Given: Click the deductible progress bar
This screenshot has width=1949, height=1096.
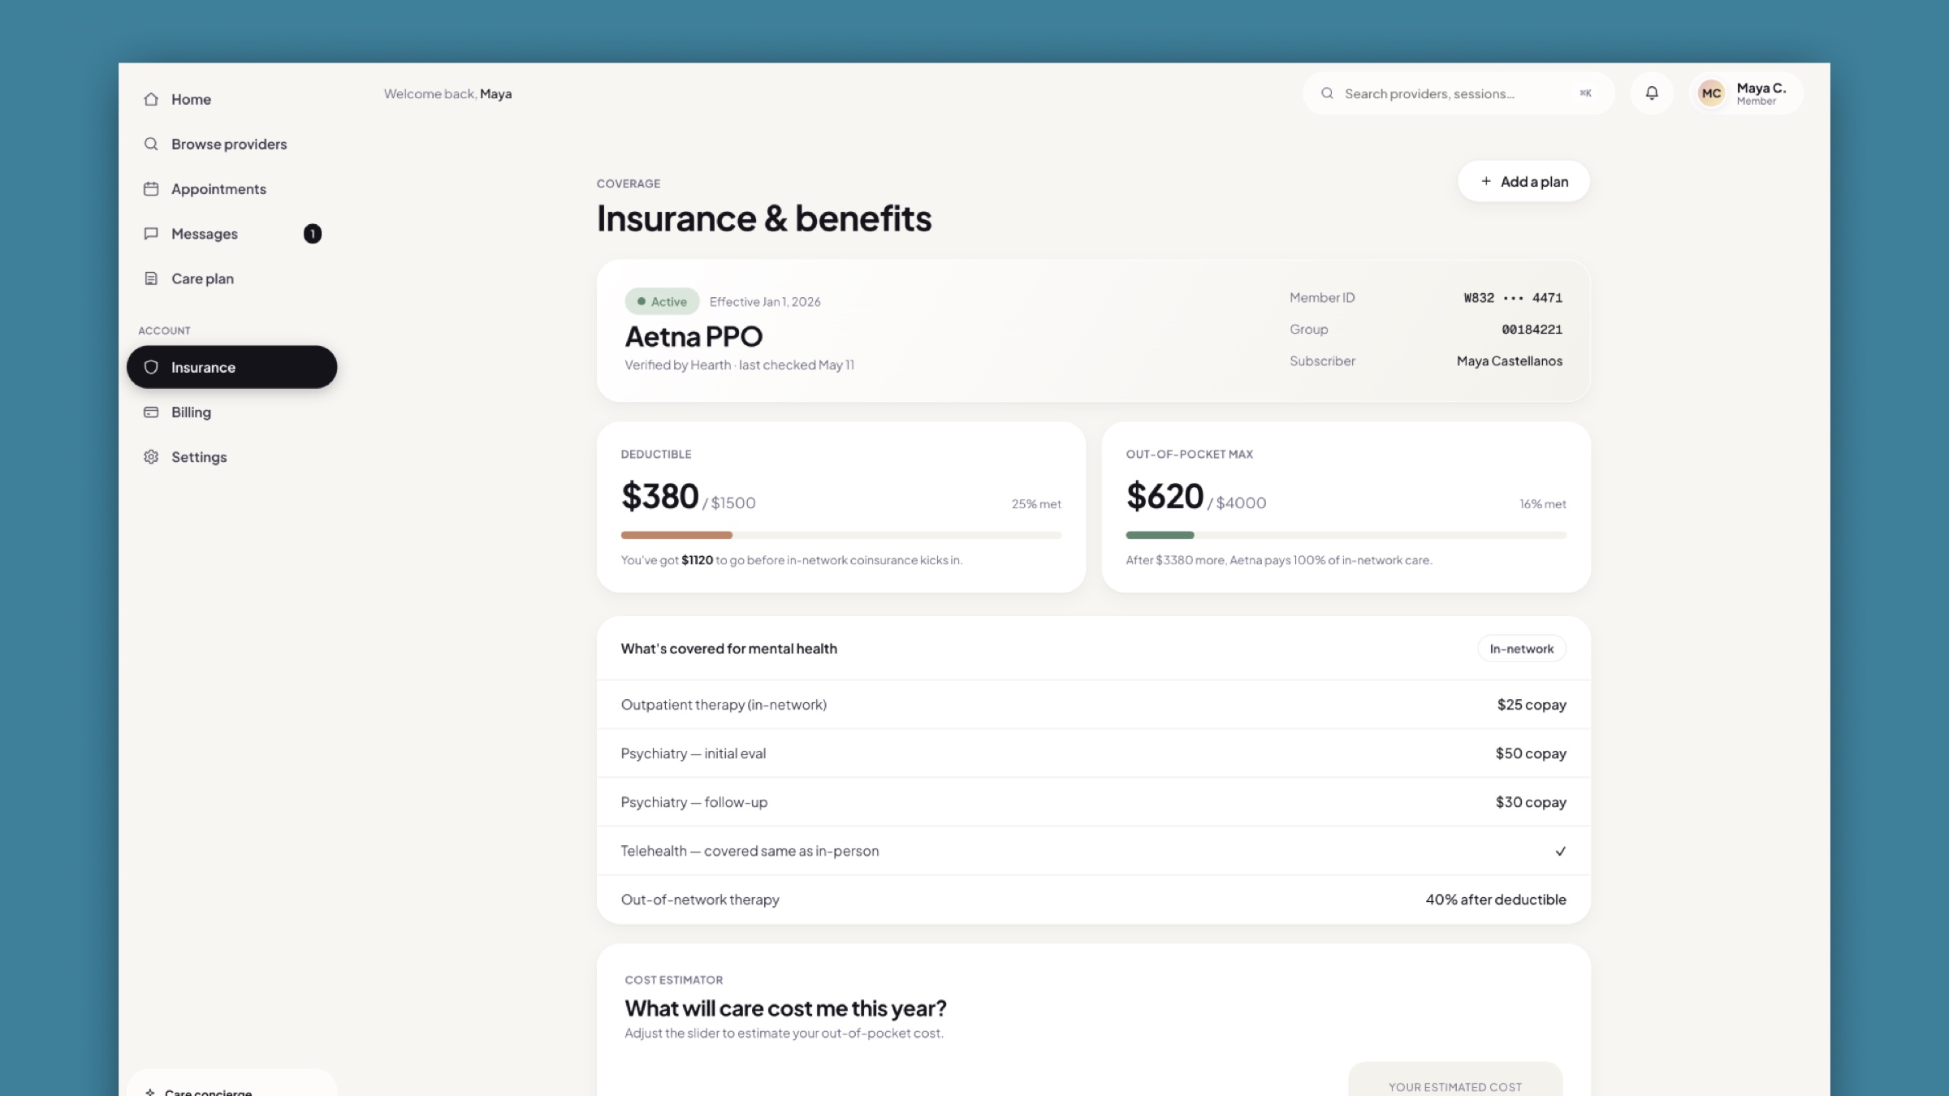Looking at the screenshot, I should click(841, 535).
